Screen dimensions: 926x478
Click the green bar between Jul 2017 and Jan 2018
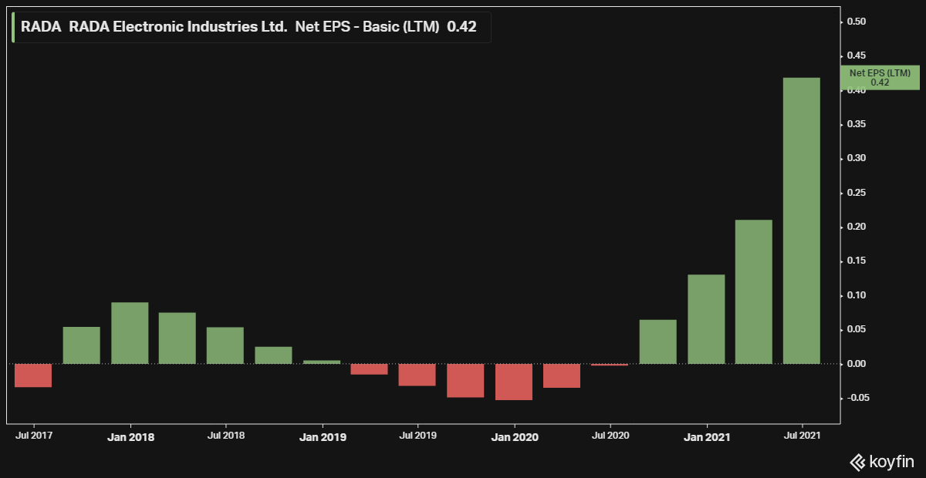pos(81,345)
